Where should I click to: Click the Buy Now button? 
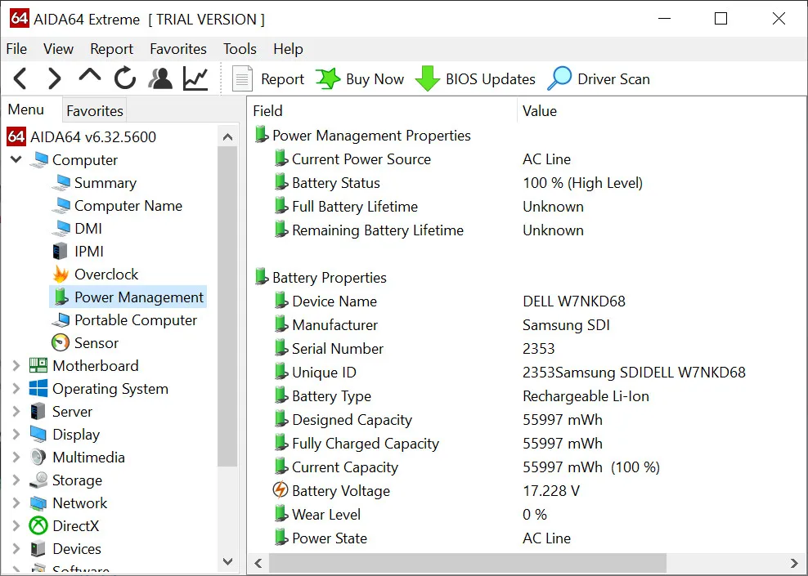[x=360, y=78]
